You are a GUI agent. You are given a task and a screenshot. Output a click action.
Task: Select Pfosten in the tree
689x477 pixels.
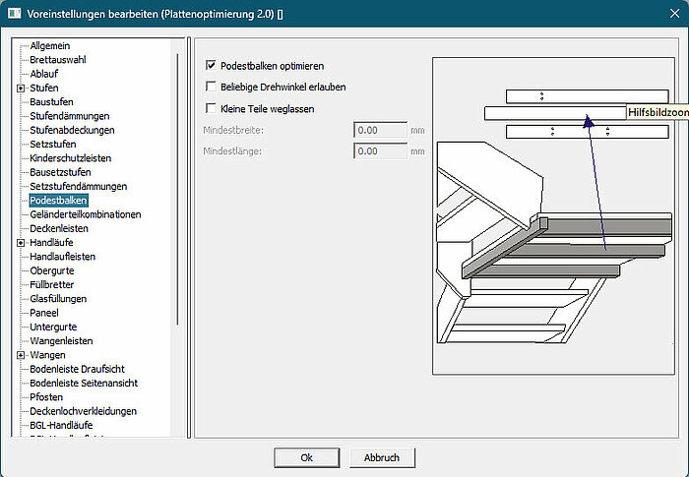tap(46, 397)
